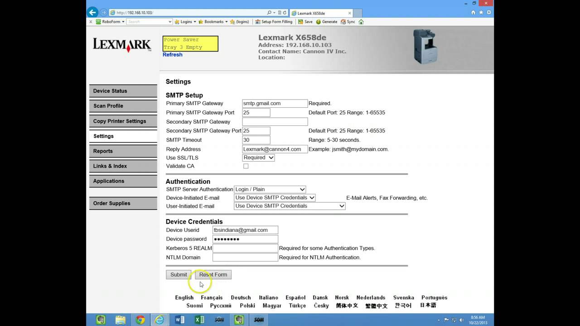Switch language to Polski

coord(247,306)
